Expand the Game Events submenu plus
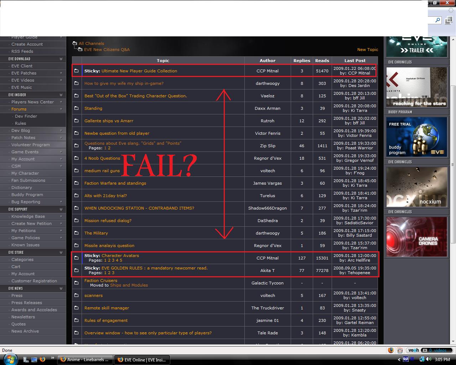Image resolution: width=456 pixels, height=365 pixels. (x=61, y=152)
